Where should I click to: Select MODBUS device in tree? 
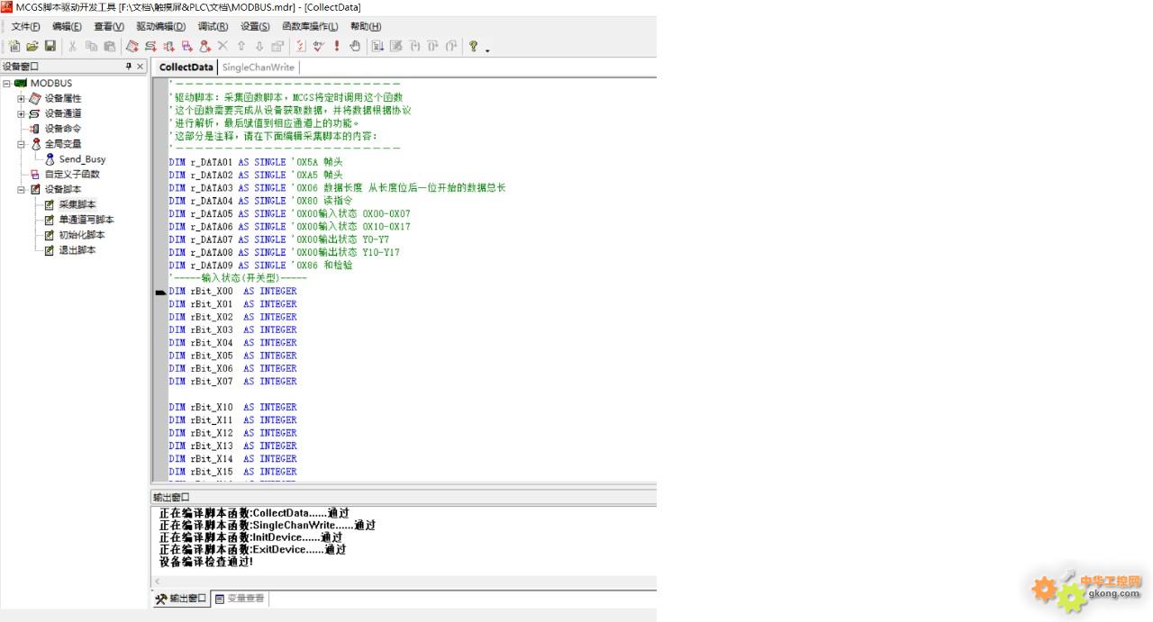click(51, 84)
